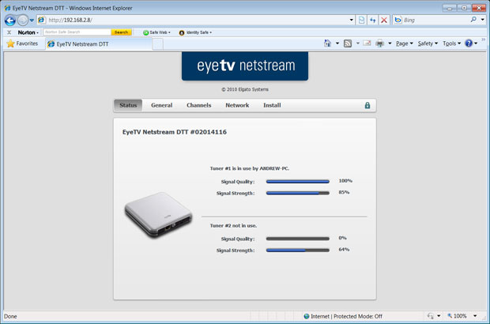Screen dimensions: 490x324
Task: Open the Norton menu dropdown
Action: tap(28, 32)
